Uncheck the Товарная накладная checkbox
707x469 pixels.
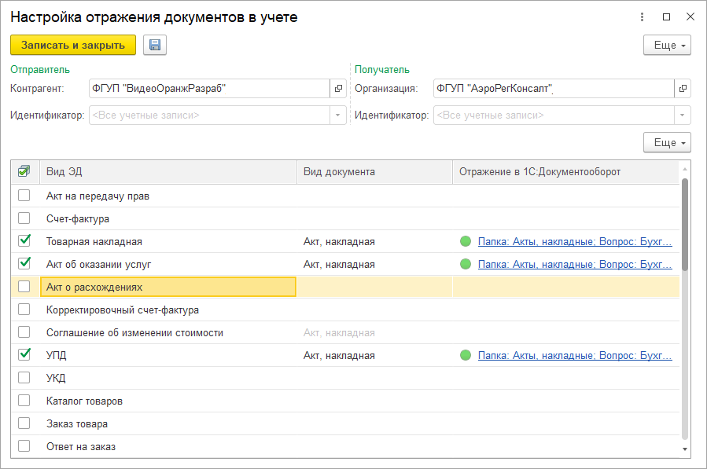pyautogui.click(x=24, y=241)
